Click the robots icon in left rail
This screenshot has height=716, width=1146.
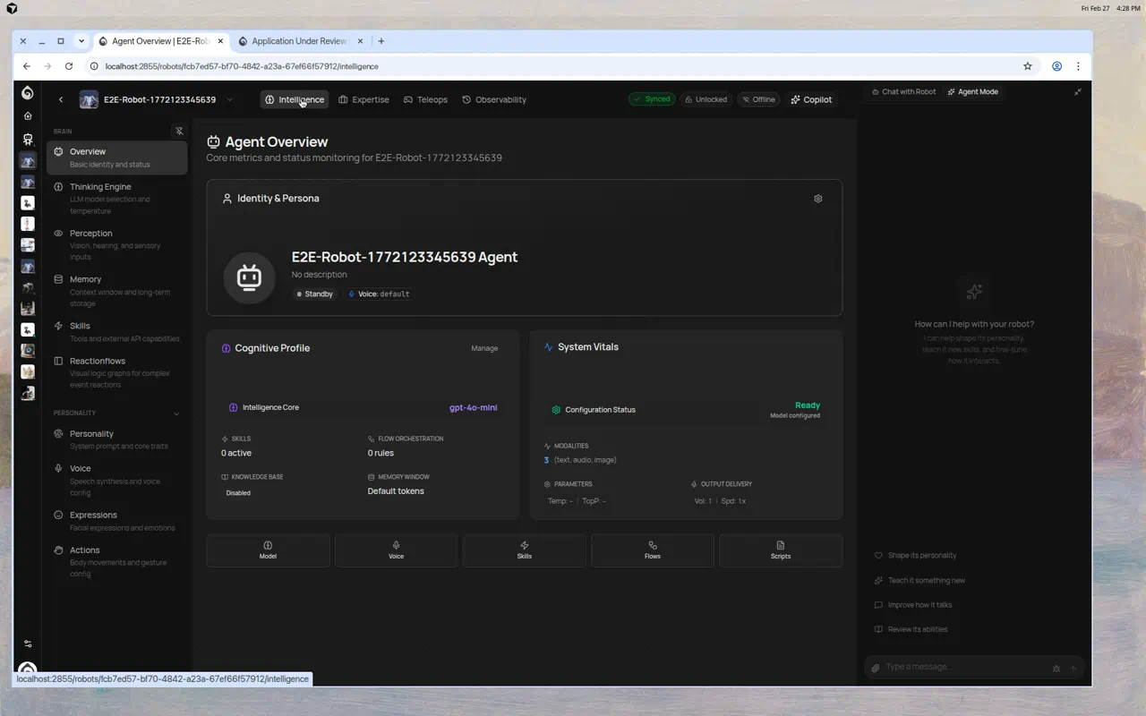click(x=28, y=140)
